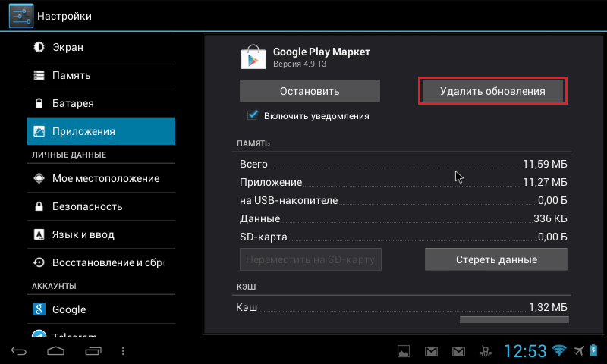607x364 pixels.
Task: Tap the battery charging status icon
Action: pos(593,350)
